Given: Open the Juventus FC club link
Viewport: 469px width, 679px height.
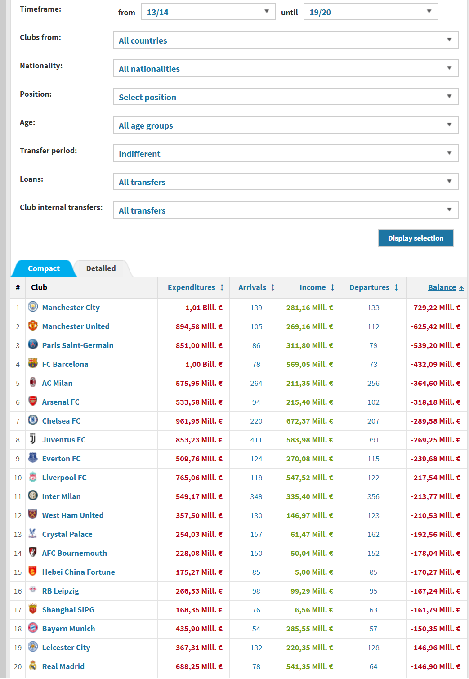Looking at the screenshot, I should (64, 440).
